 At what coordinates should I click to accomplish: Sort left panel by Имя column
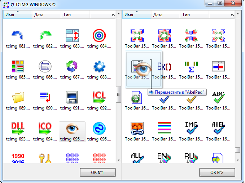(x=18, y=15)
